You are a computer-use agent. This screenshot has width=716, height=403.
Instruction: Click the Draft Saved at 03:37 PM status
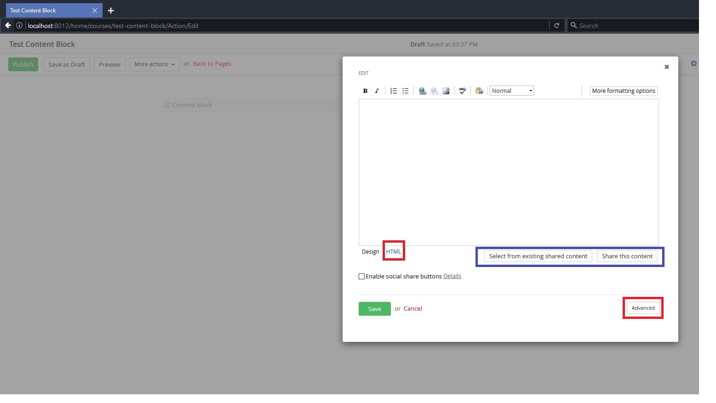(x=444, y=45)
